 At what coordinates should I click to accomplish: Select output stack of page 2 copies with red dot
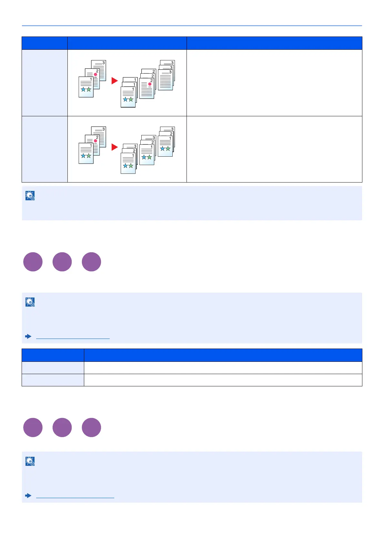pyautogui.click(x=148, y=84)
